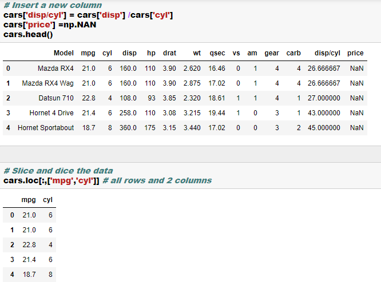Click the 'carb' column header
Viewport: 381px width, 282px height.
pos(293,53)
